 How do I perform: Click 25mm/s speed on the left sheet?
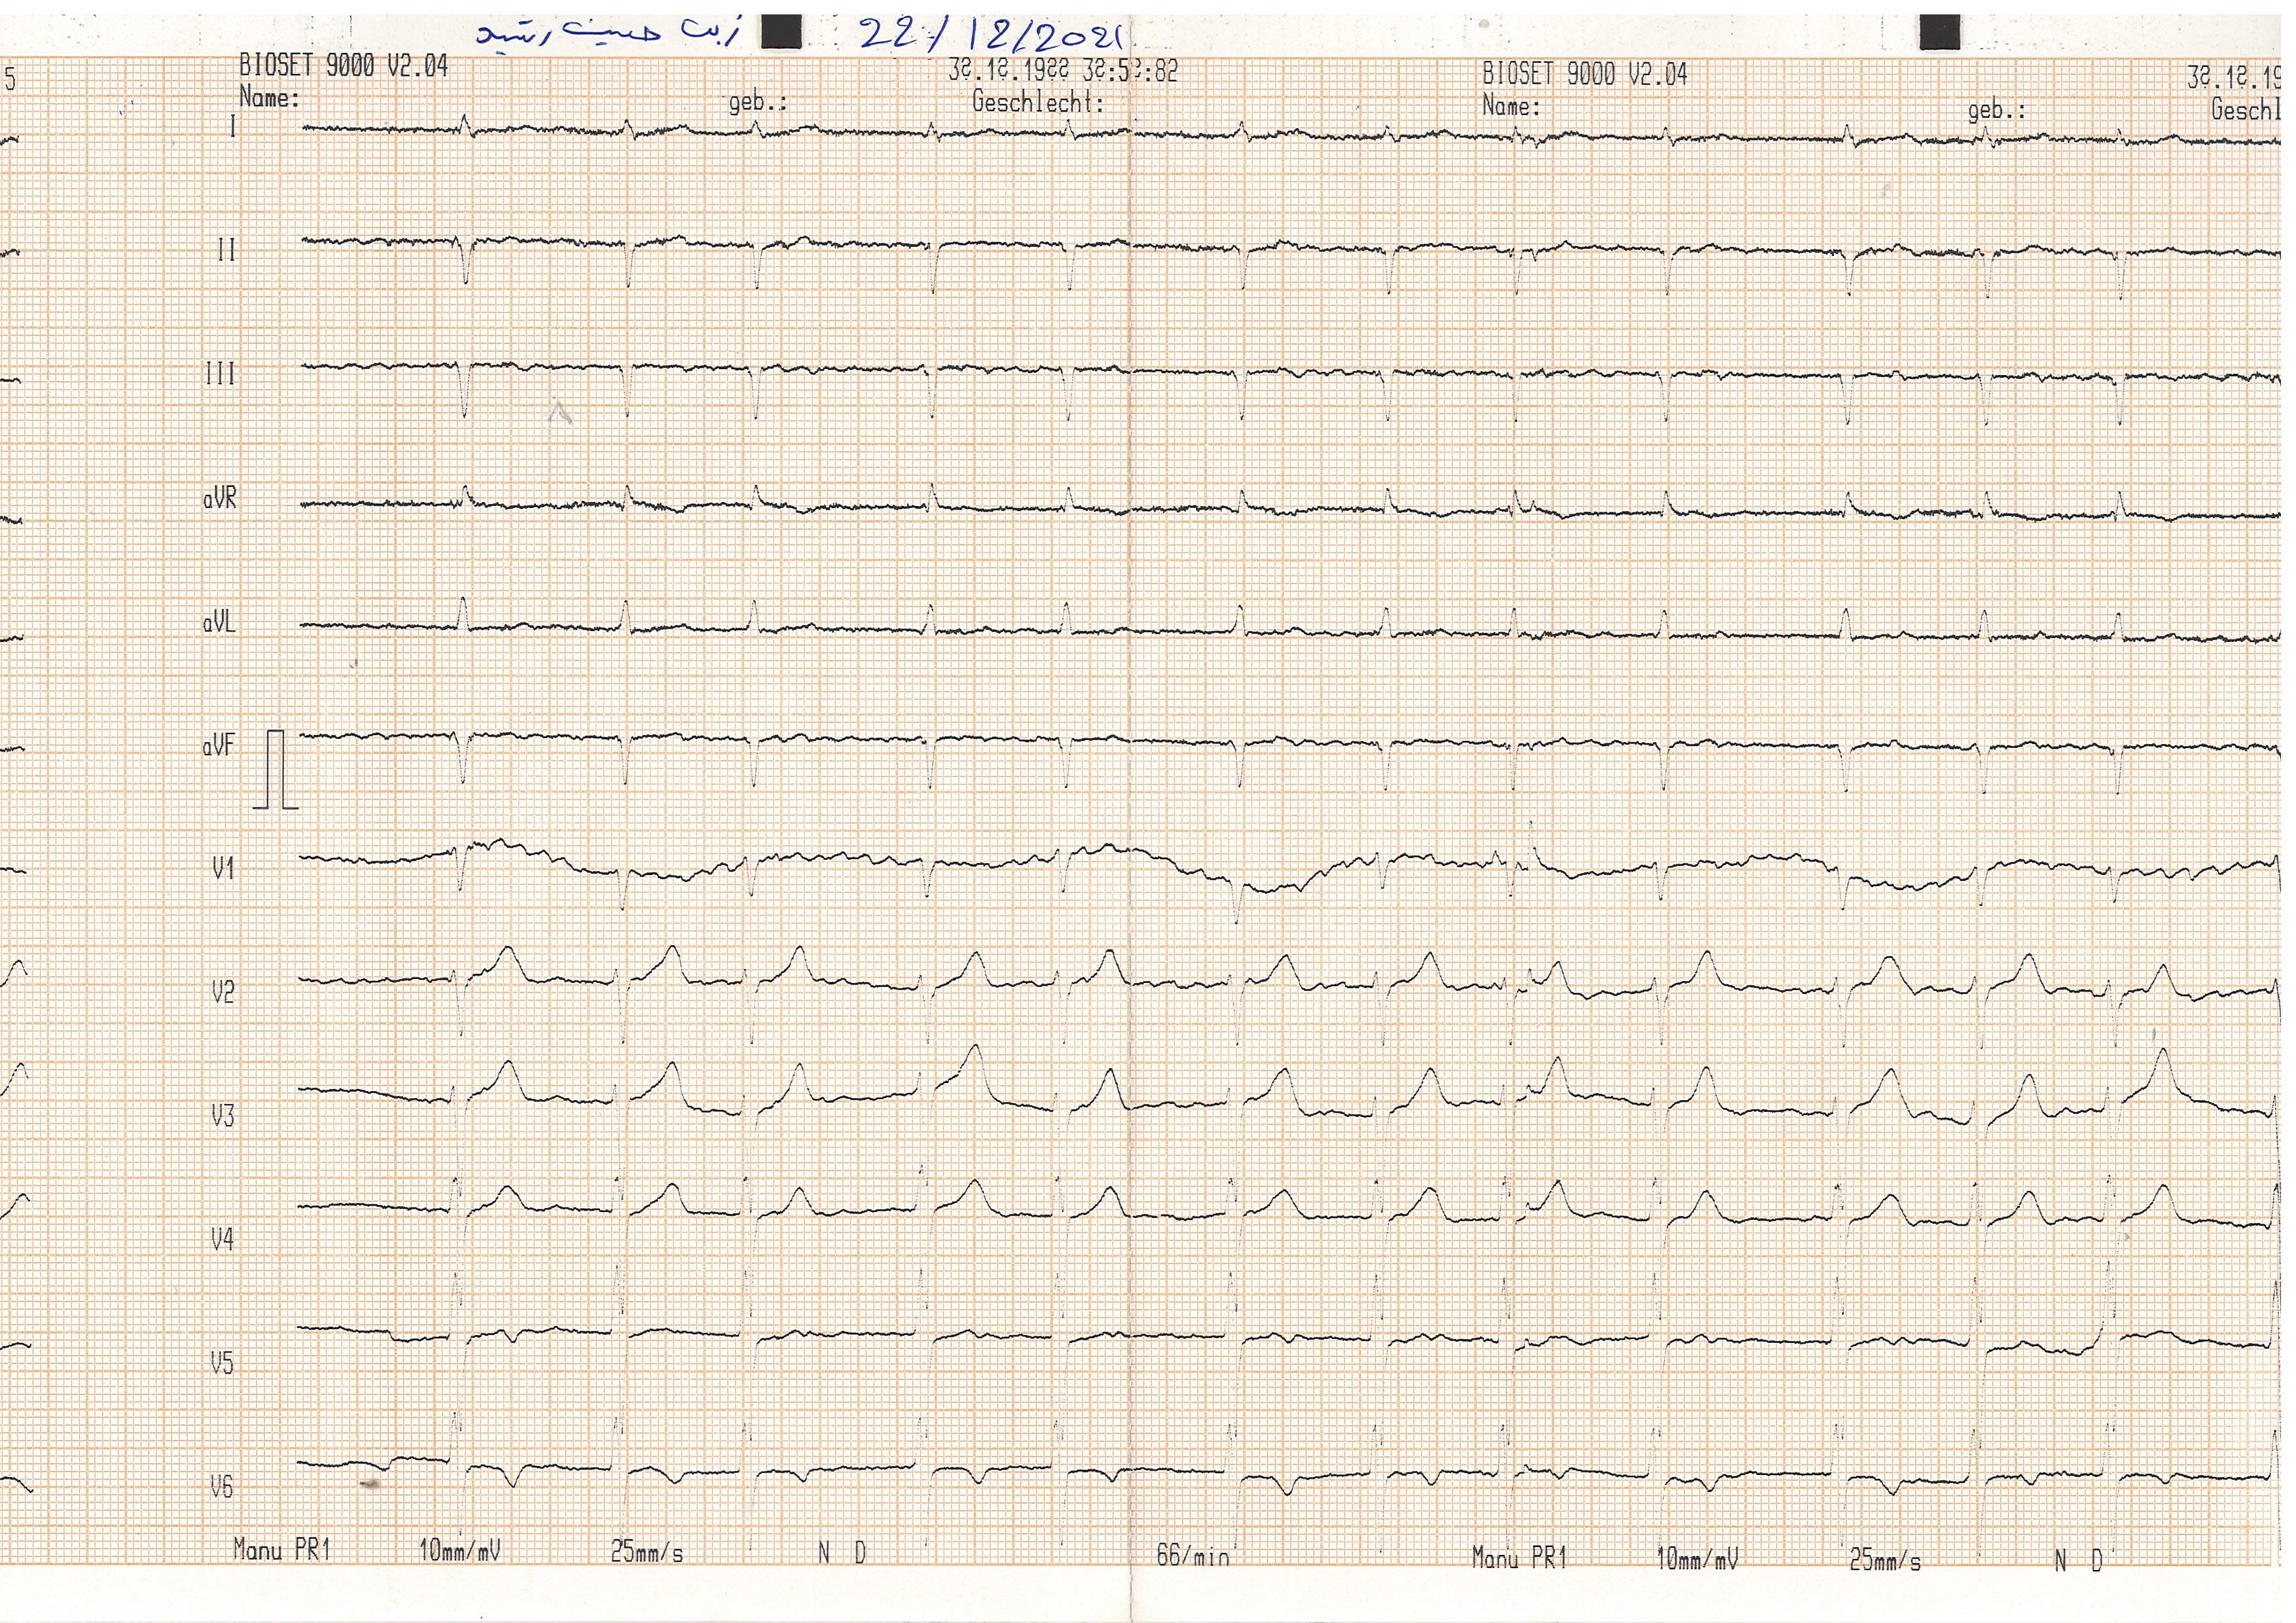point(647,1552)
